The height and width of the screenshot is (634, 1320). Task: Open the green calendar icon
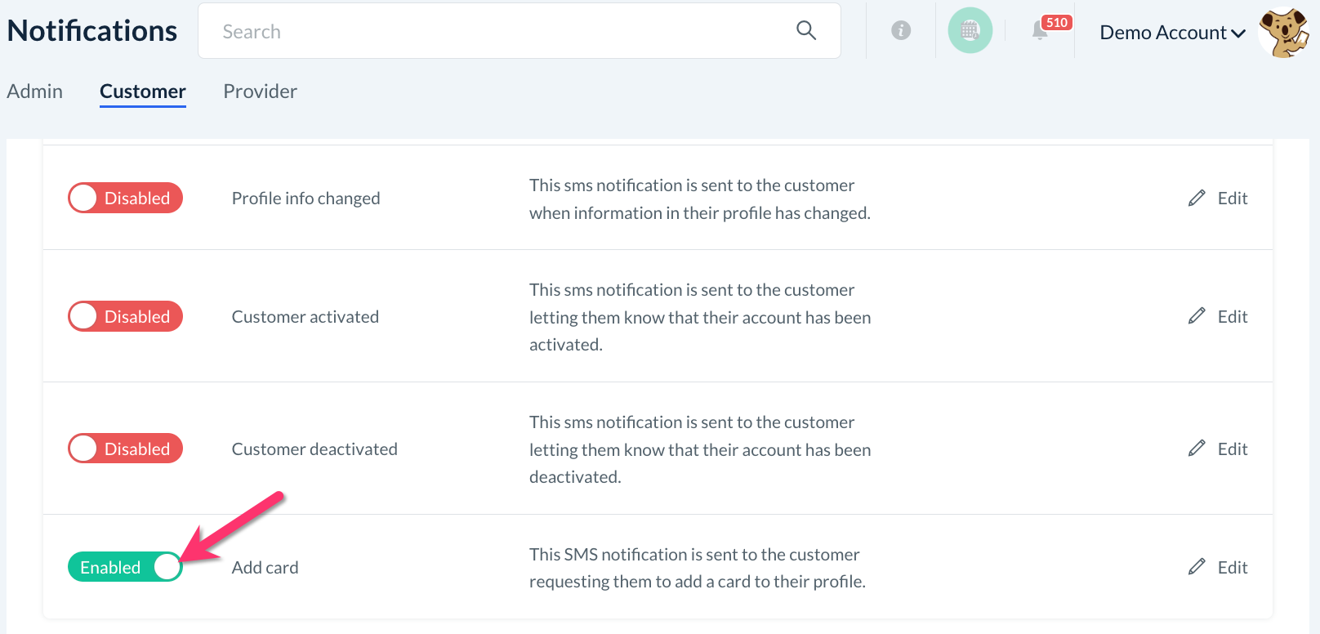tap(970, 30)
